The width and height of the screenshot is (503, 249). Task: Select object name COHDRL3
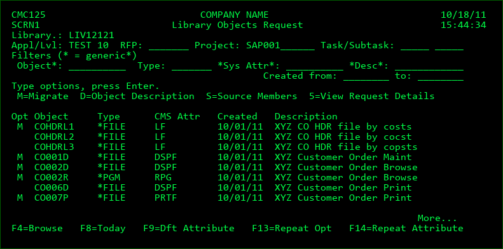tap(54, 147)
